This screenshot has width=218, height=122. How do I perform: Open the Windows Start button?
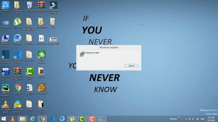click(x=4, y=119)
